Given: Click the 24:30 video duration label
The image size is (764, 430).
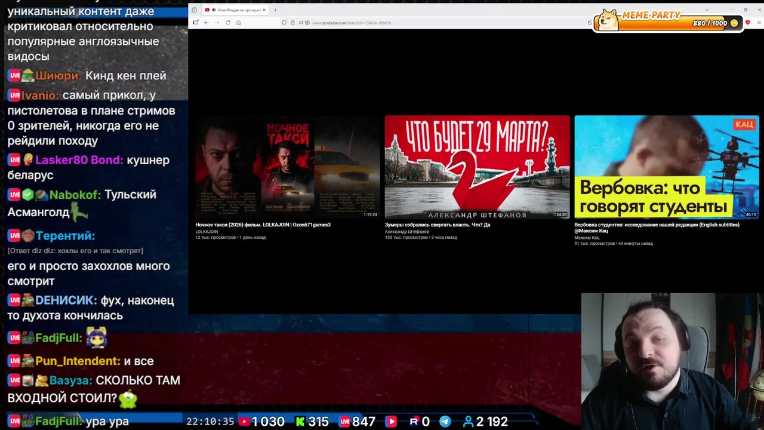Looking at the screenshot, I should (x=561, y=214).
